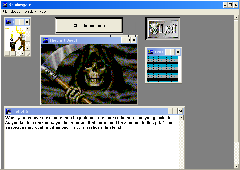Open the TIM.SHG window system icon

(x=9, y=111)
